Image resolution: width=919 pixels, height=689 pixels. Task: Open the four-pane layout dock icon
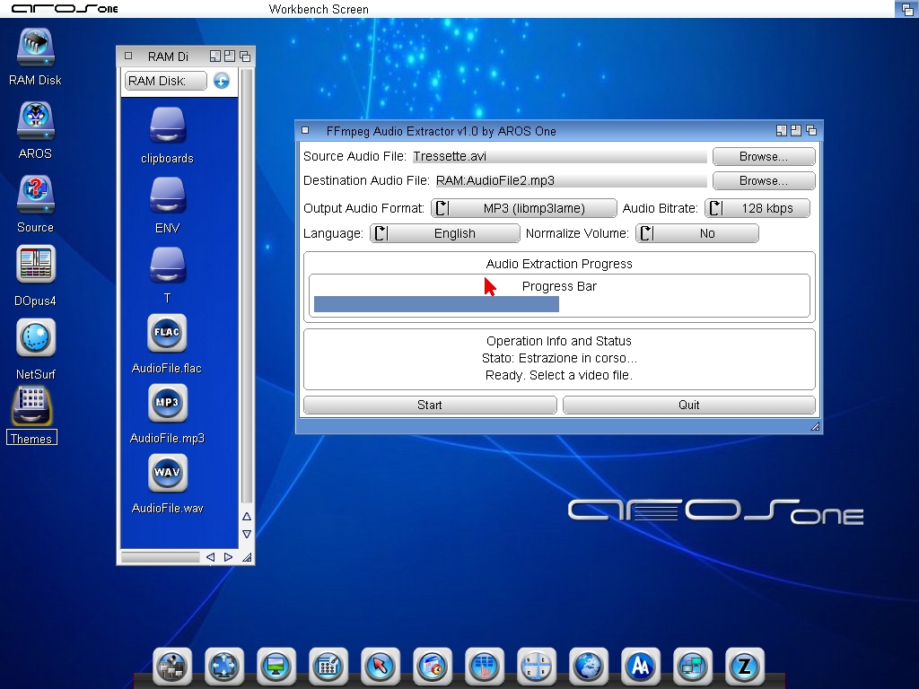537,667
